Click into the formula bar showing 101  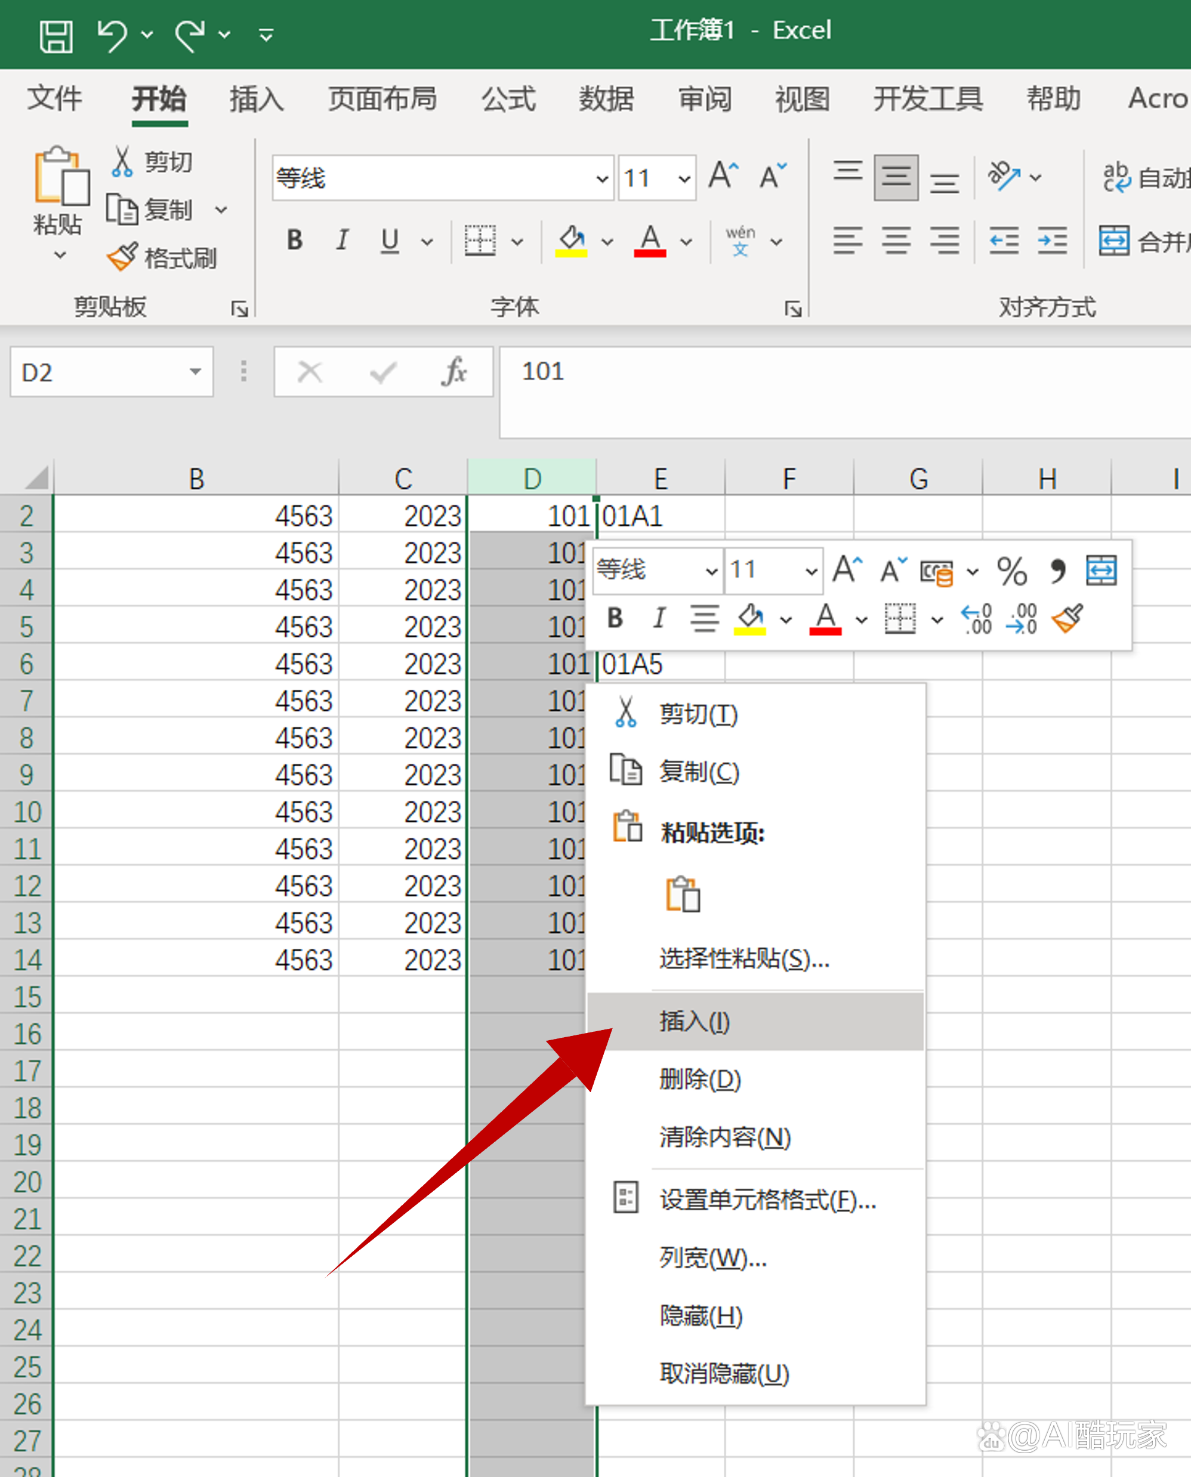click(x=844, y=391)
